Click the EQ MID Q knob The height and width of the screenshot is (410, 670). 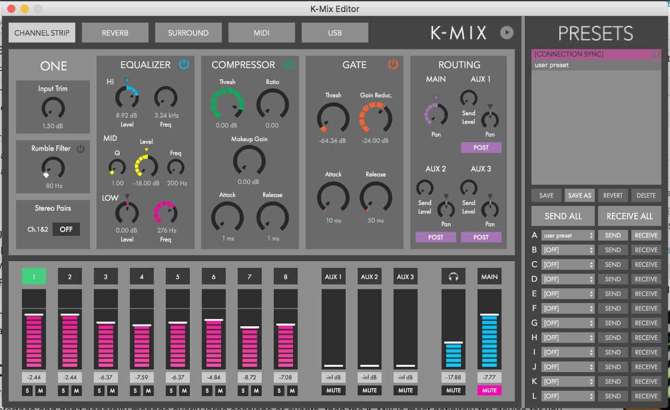coord(117,168)
